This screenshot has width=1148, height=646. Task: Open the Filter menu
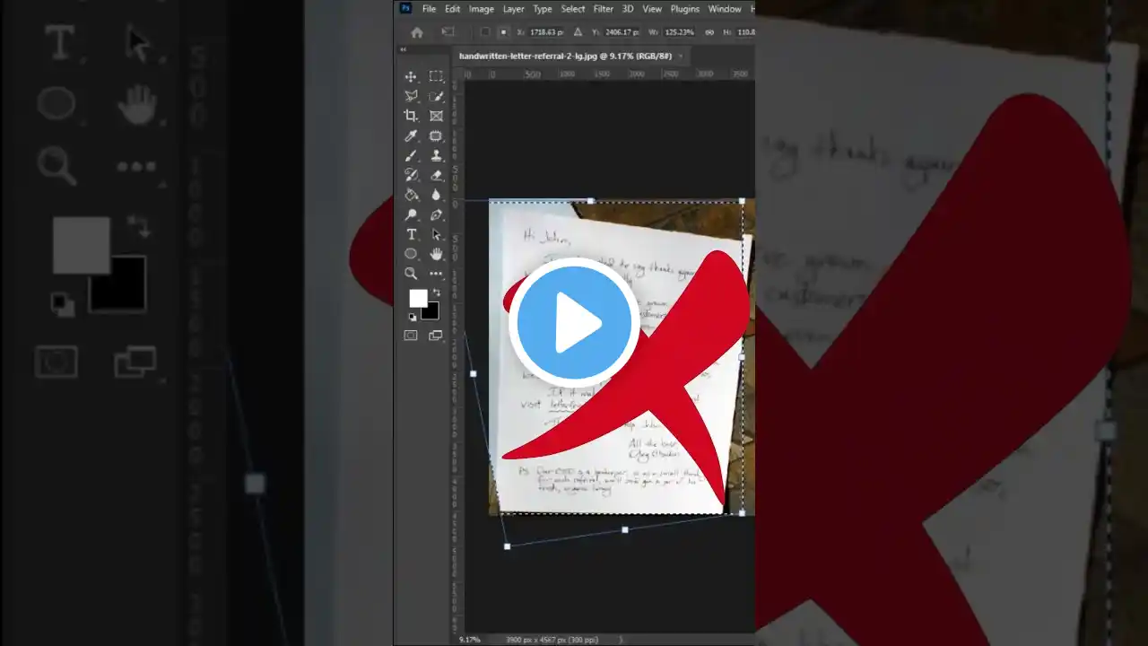tap(604, 9)
